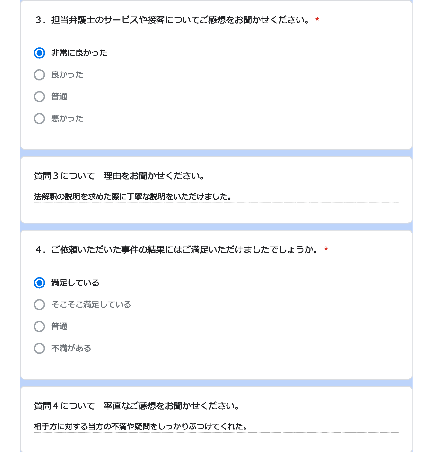Pick the 悪かった radio button
The height and width of the screenshot is (452, 433).
pos(39,118)
